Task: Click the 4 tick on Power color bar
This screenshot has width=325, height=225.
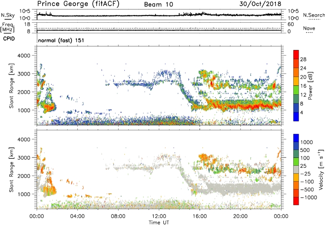Action: tap(301, 112)
